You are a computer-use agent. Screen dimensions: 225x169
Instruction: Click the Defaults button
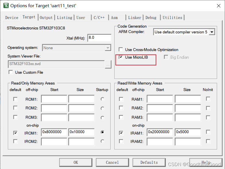click(149, 162)
